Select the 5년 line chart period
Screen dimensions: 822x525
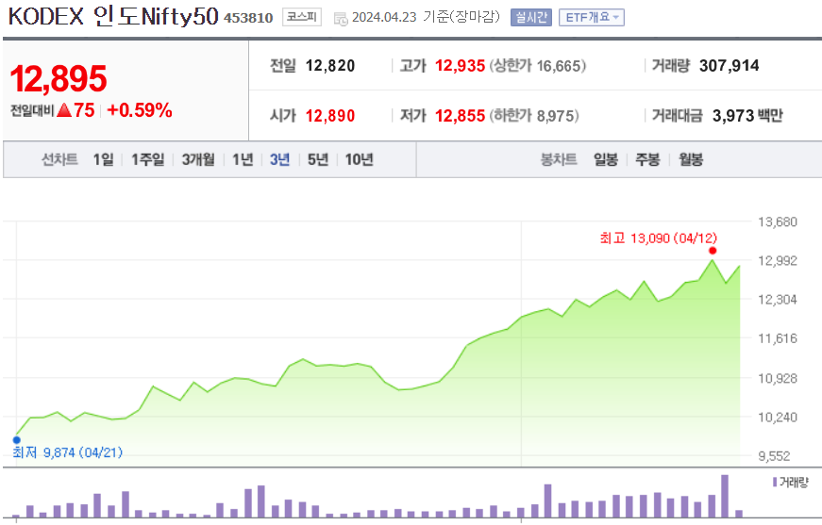coord(318,159)
